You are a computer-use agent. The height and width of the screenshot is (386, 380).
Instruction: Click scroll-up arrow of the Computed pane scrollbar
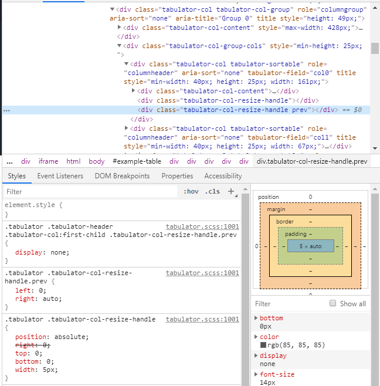click(x=375, y=189)
